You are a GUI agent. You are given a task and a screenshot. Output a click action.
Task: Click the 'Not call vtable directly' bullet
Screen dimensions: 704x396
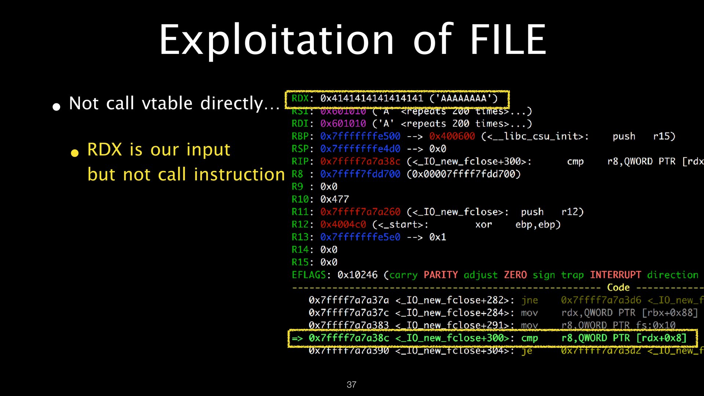pyautogui.click(x=174, y=103)
